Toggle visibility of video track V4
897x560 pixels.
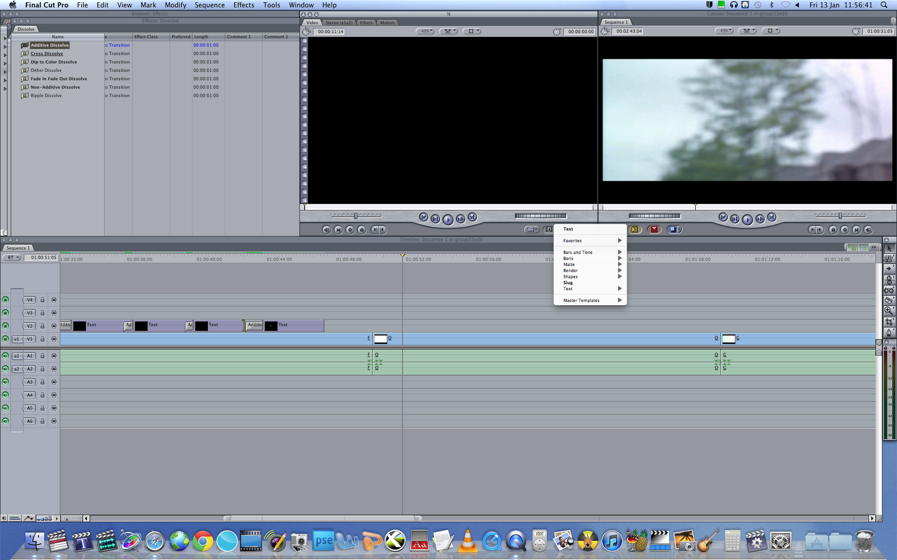coord(6,300)
